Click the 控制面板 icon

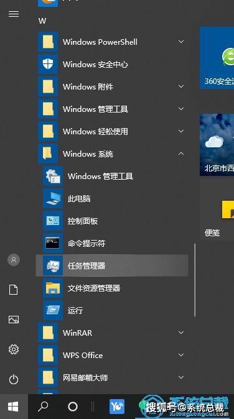53,221
